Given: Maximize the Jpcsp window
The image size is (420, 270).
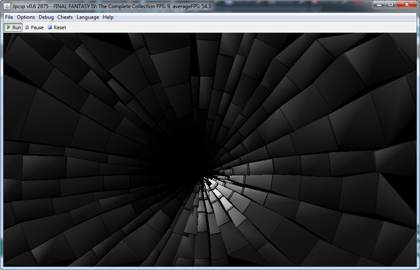Looking at the screenshot, I should tap(391, 5).
